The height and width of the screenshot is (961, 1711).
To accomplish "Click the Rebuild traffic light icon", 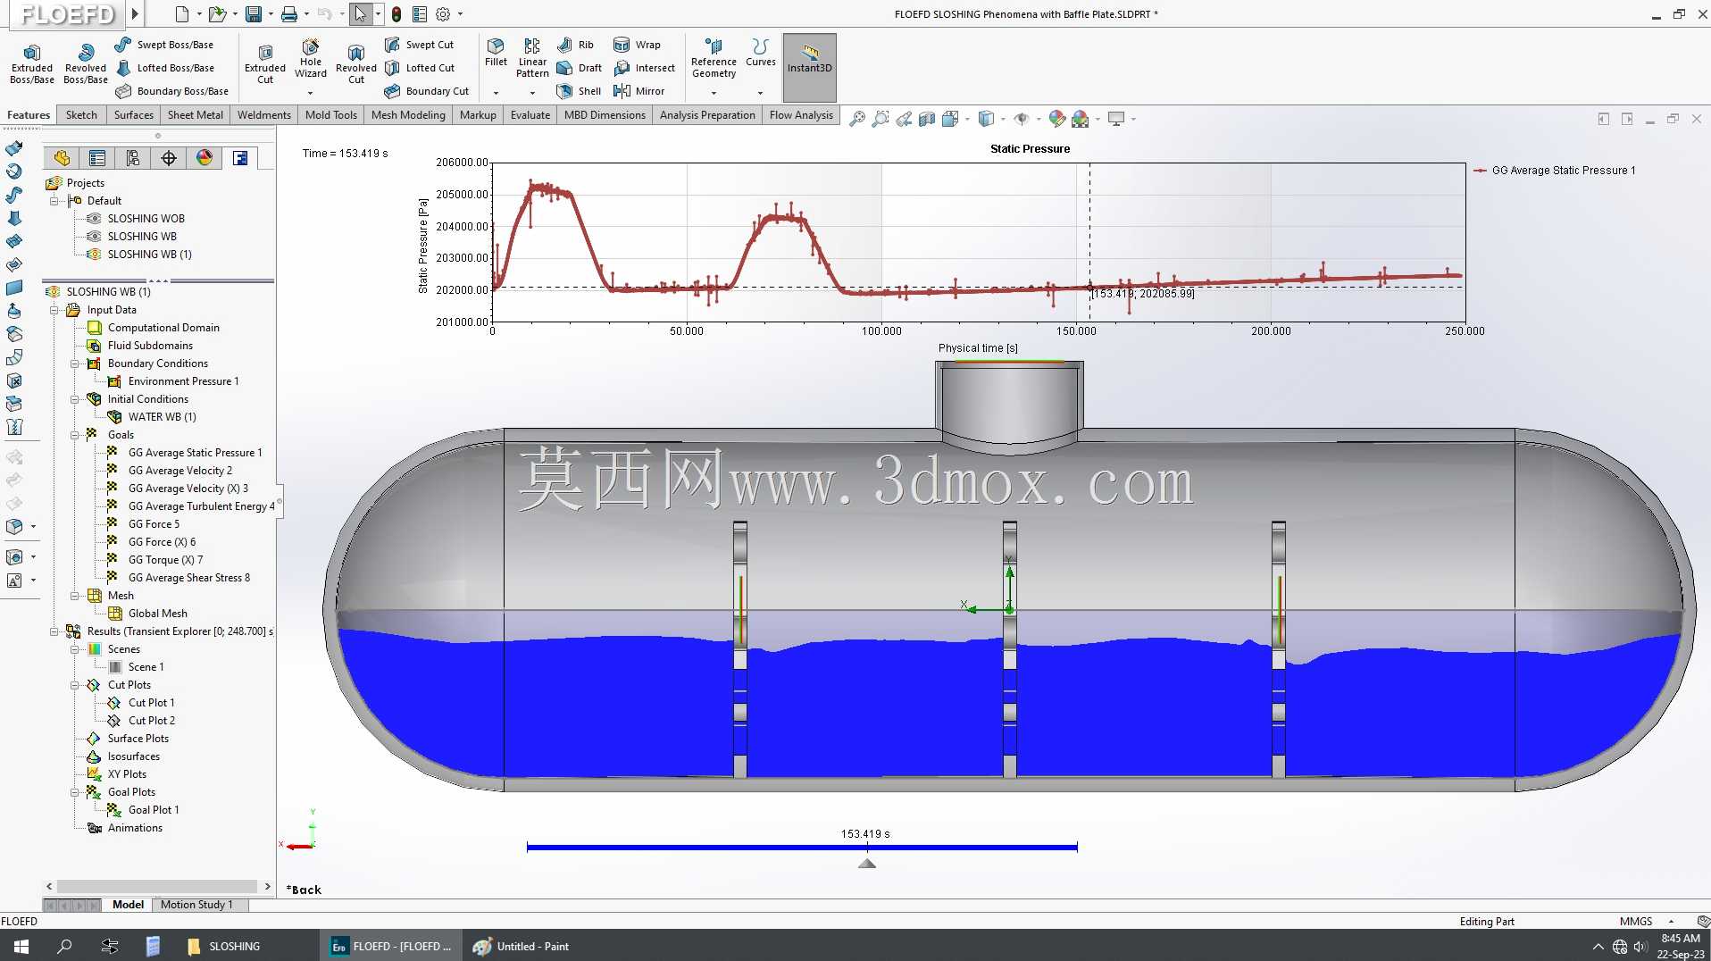I will coord(396,14).
